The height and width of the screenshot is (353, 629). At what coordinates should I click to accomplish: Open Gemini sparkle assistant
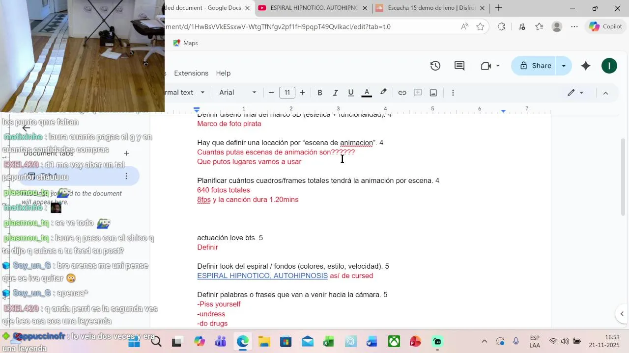tap(586, 66)
